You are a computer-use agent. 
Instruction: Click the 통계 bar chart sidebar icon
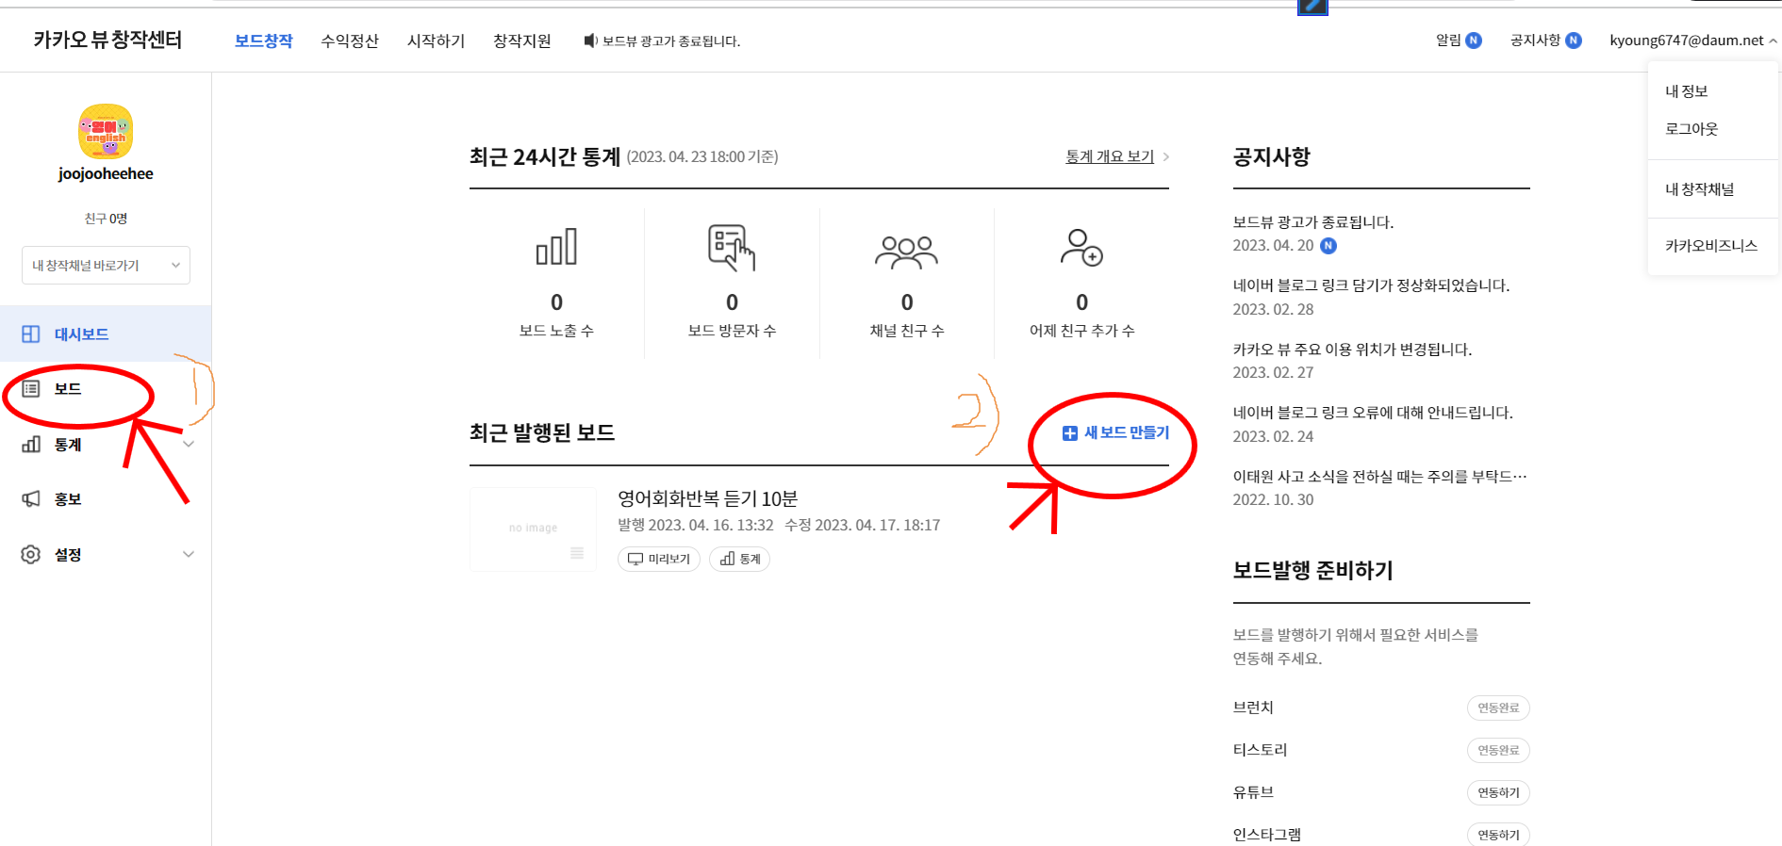click(x=31, y=445)
